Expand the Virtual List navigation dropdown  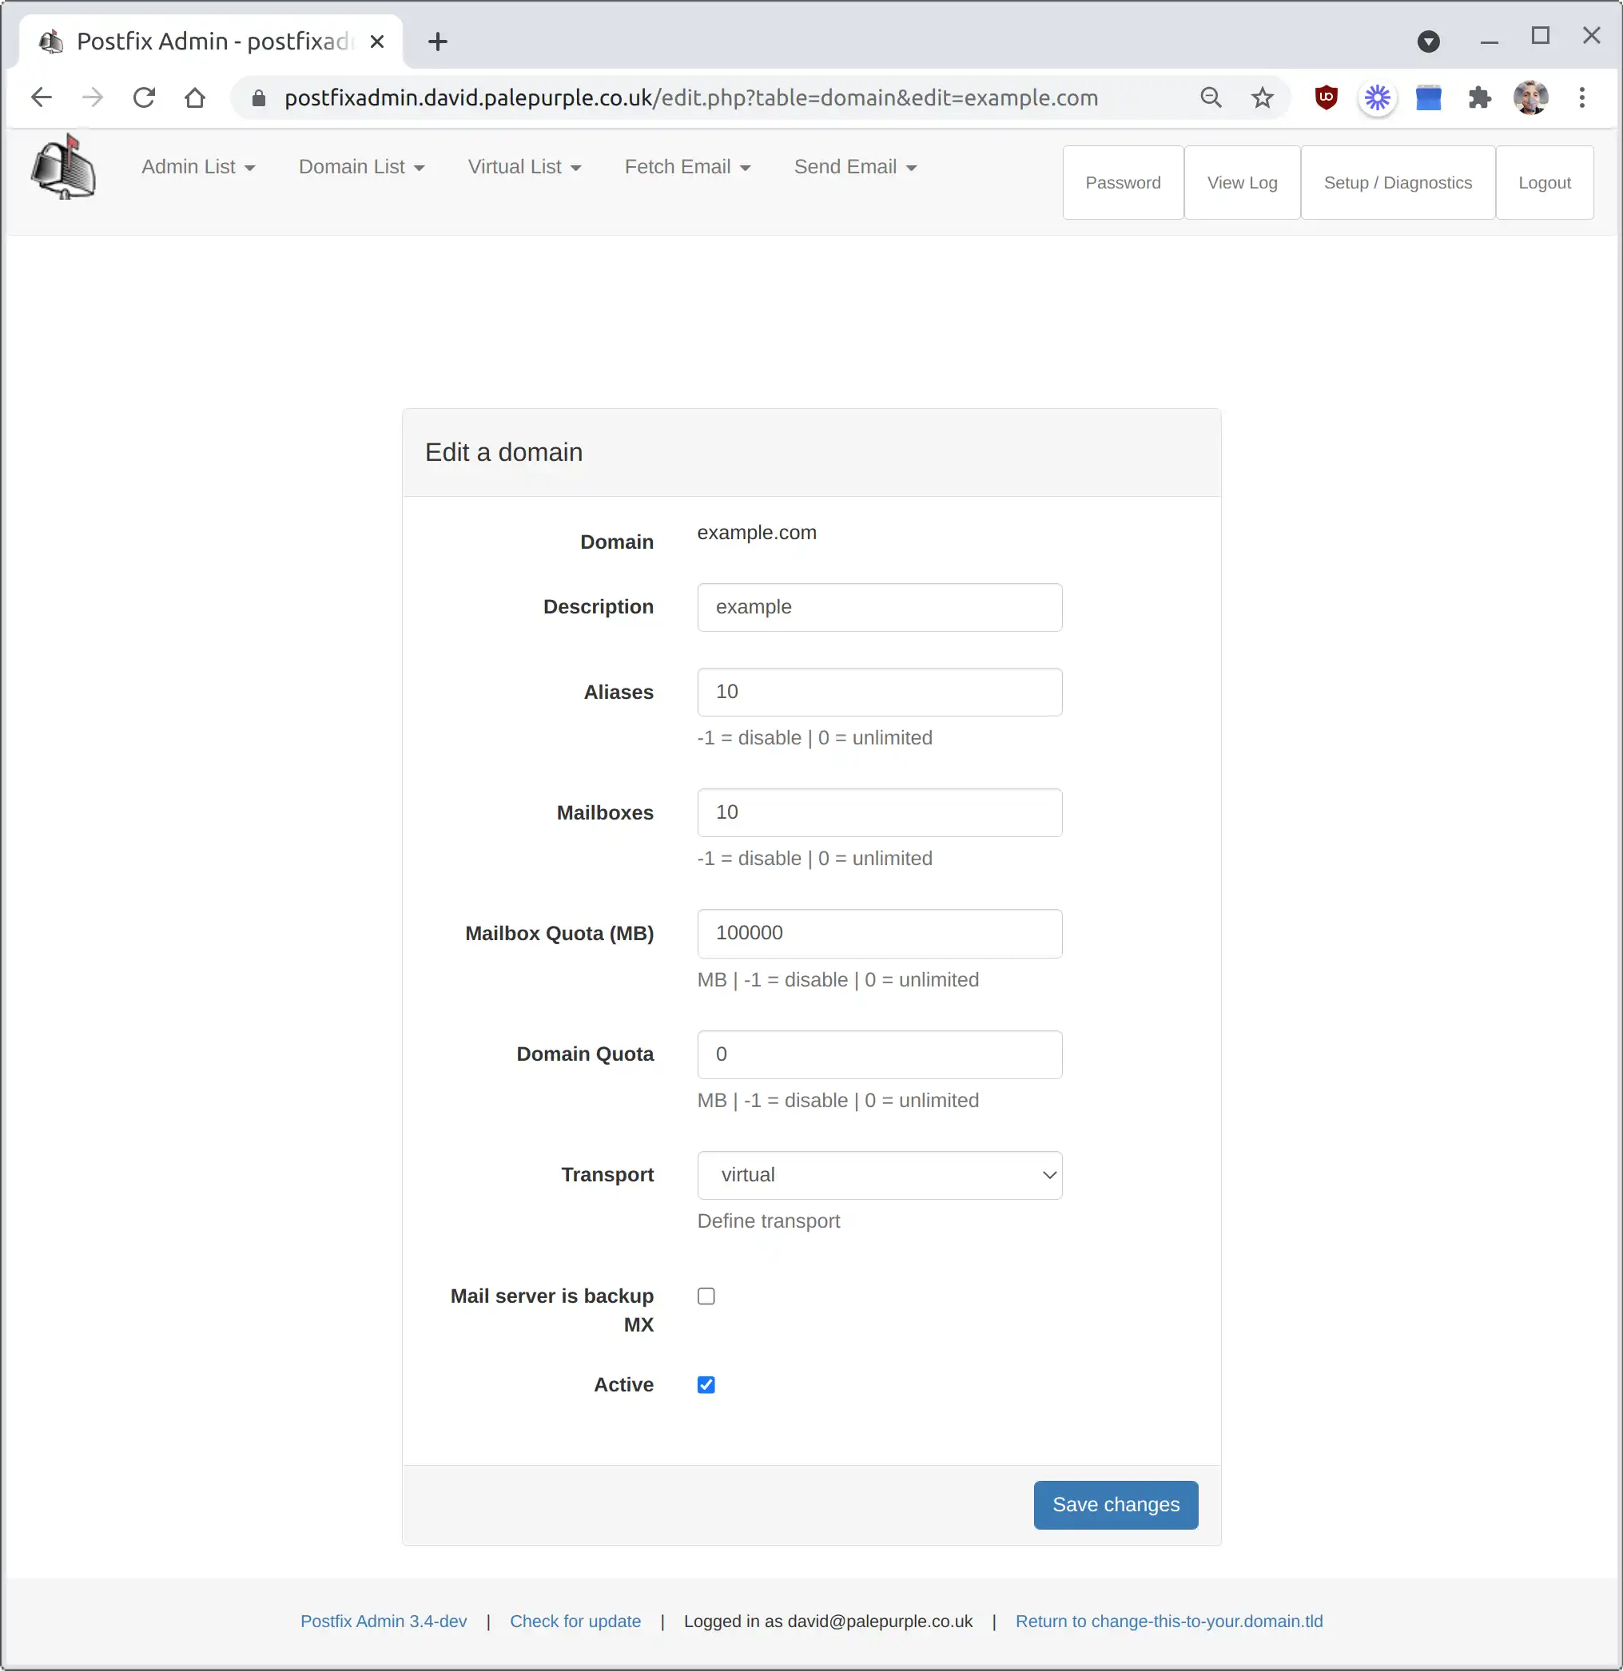coord(523,165)
